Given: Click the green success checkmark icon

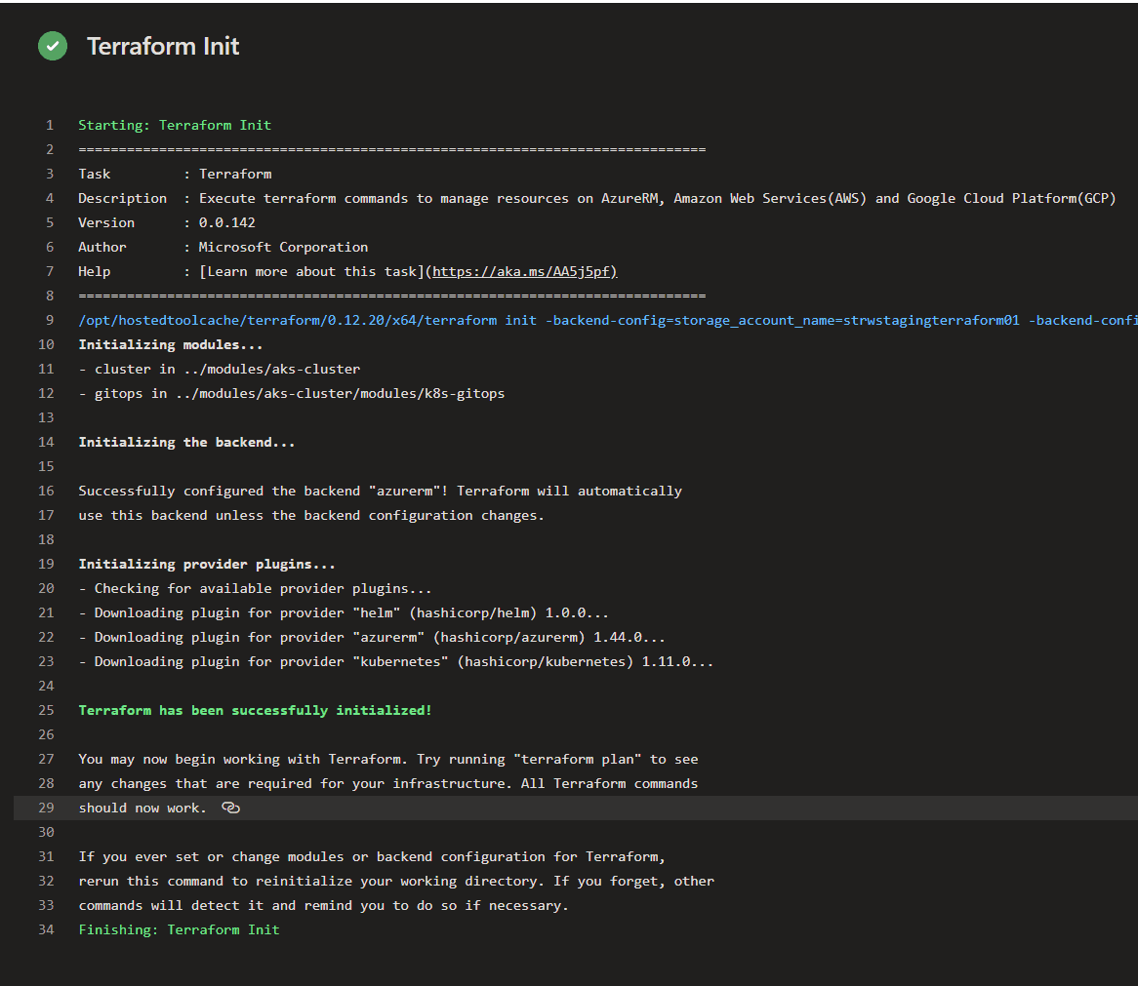Looking at the screenshot, I should [x=52, y=46].
